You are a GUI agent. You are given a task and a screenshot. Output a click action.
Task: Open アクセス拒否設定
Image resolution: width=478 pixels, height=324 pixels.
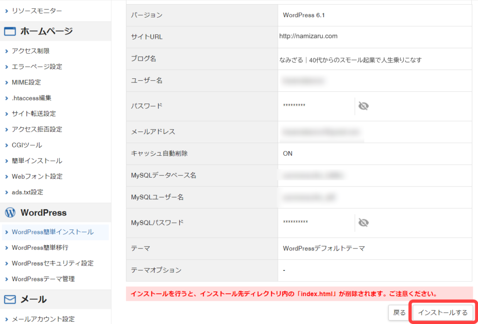click(36, 130)
